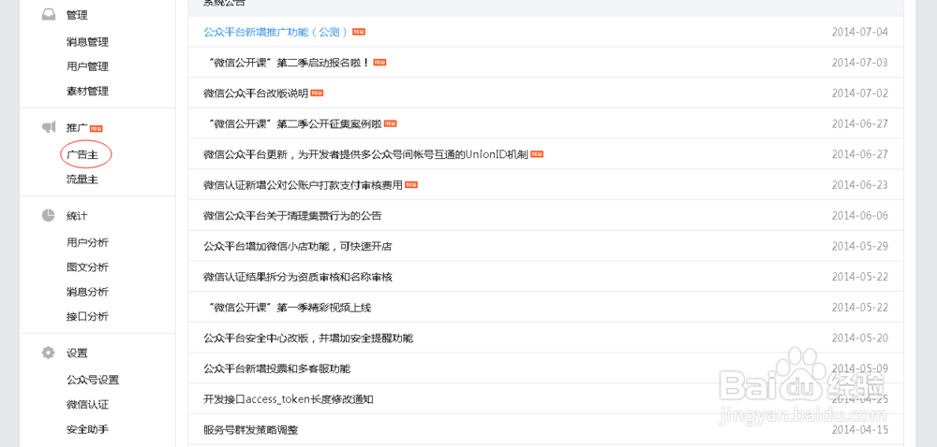The width and height of the screenshot is (937, 447).
Task: Open 接口分析 statistics page
Action: click(x=87, y=316)
